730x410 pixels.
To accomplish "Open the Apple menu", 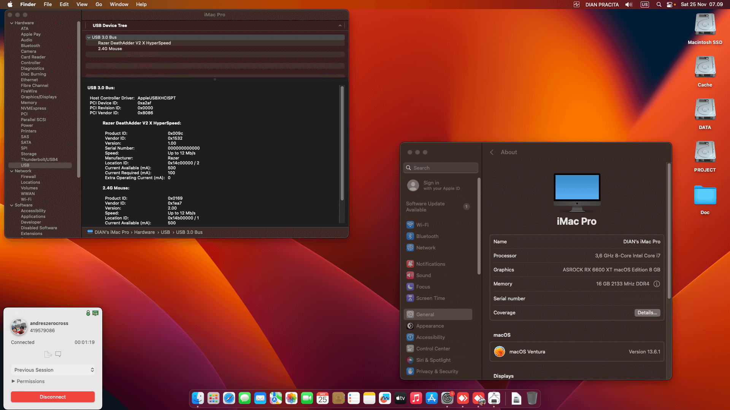I will [x=10, y=5].
